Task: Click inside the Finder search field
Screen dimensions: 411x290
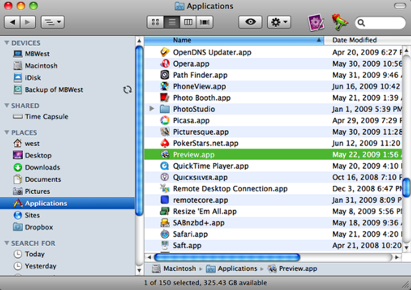Action: [380, 23]
